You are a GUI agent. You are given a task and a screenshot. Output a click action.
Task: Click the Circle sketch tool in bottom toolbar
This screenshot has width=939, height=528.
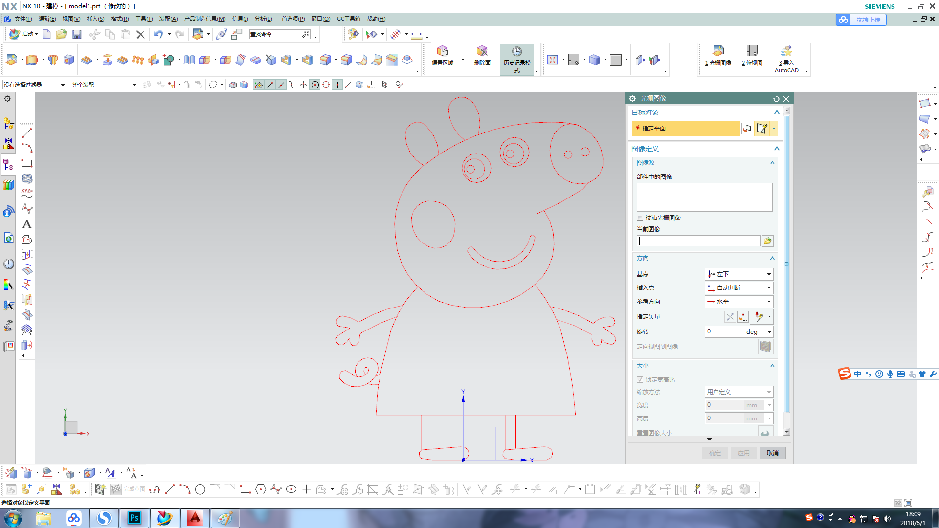[200, 489]
